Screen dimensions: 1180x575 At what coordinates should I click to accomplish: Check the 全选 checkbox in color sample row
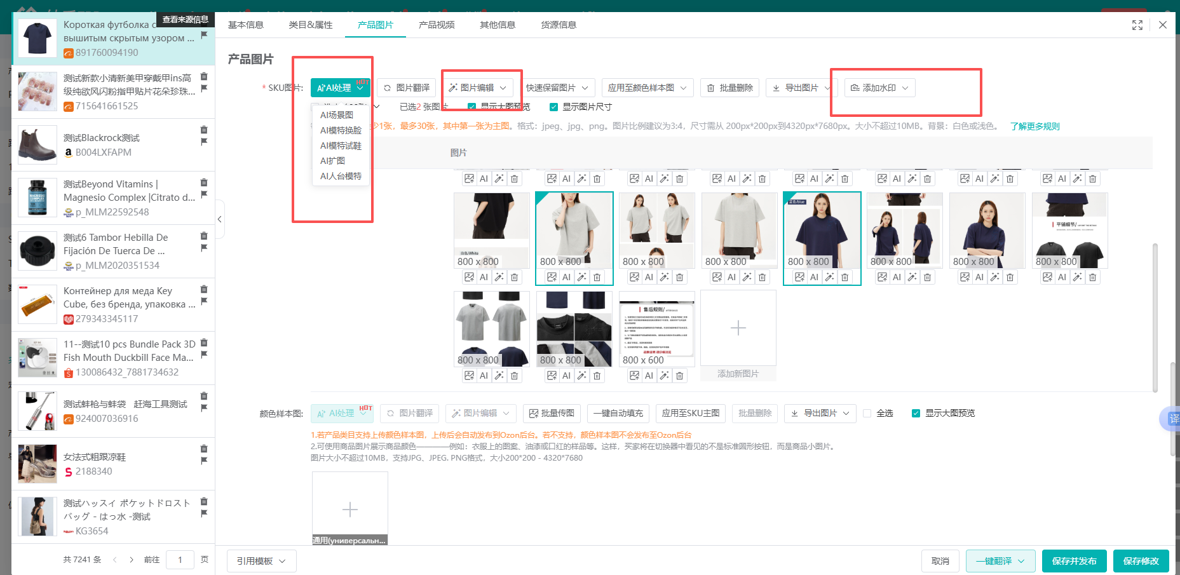tap(867, 413)
